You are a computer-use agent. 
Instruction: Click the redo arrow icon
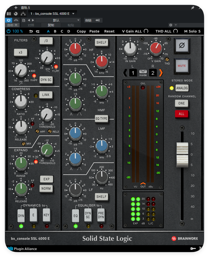pyautogui.click(x=38, y=31)
